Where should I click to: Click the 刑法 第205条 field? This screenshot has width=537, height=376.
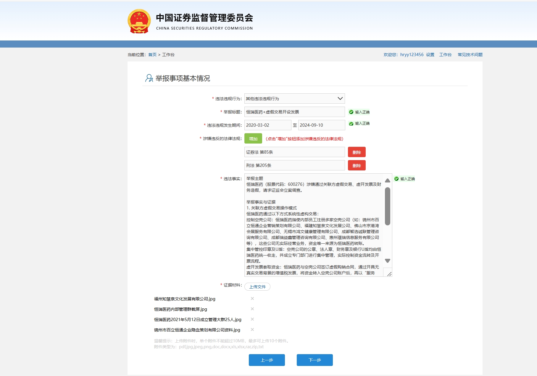pos(295,165)
